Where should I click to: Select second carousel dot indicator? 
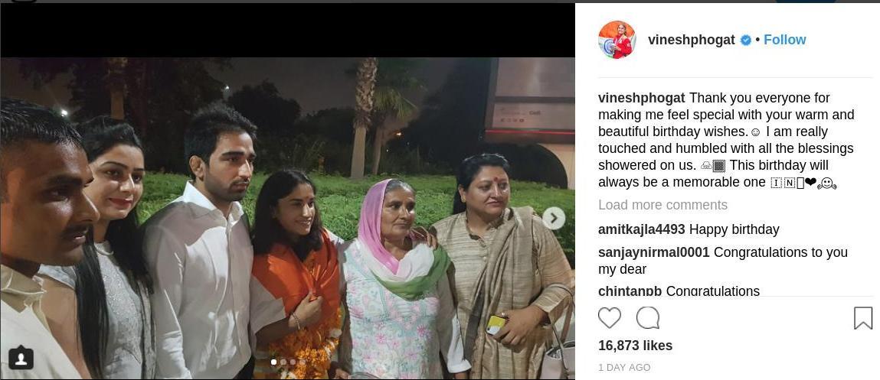(283, 362)
